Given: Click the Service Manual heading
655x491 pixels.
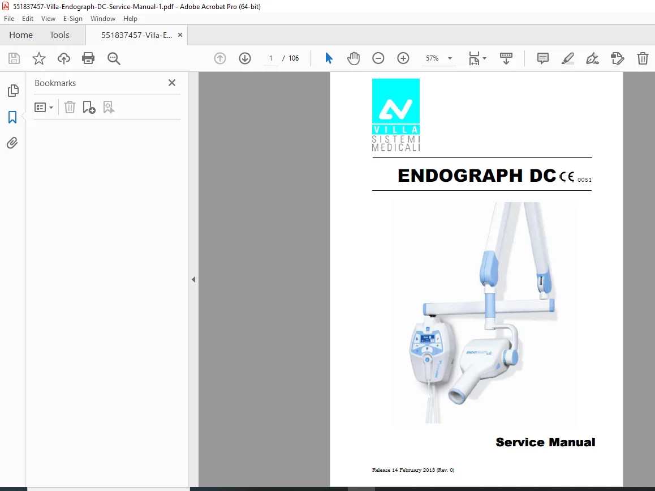Looking at the screenshot, I should pos(545,442).
